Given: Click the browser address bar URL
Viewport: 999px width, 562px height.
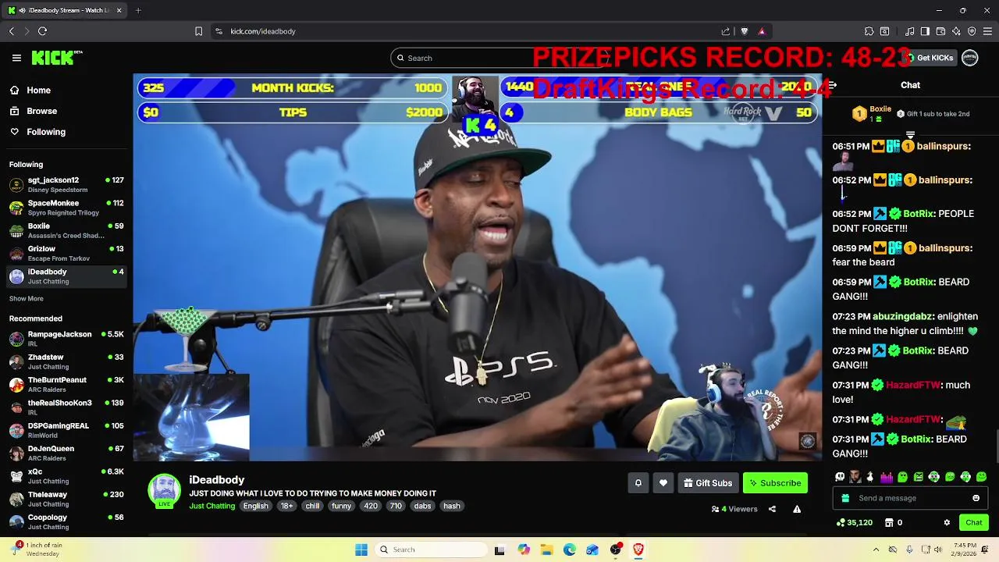Looking at the screenshot, I should click(x=263, y=31).
